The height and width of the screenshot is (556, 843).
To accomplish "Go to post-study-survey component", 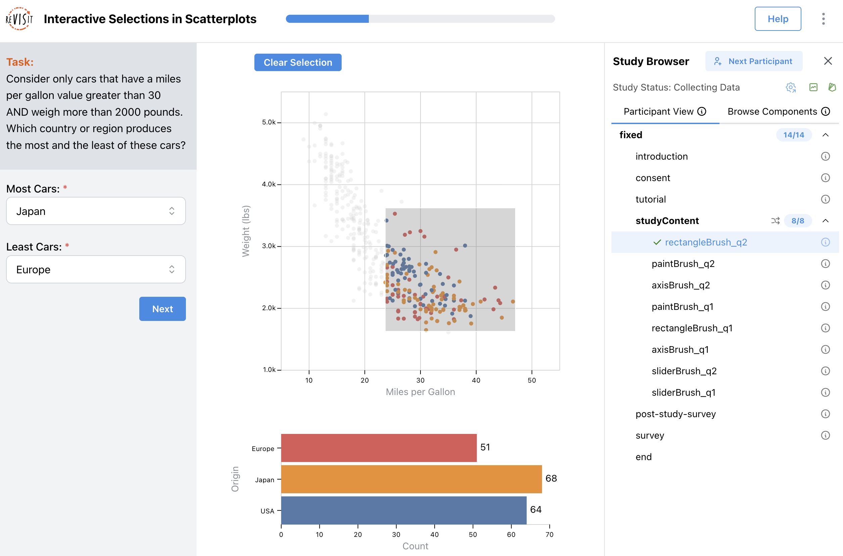I will coord(676,414).
